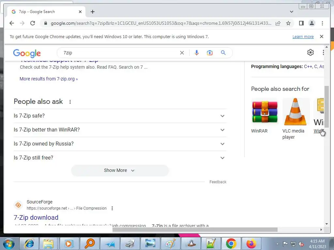Open the Chrome side panel icon
Screen dimensions: 334x250
pos(301,23)
